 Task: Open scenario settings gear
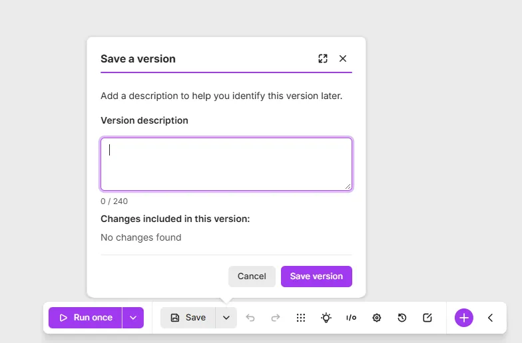point(377,318)
